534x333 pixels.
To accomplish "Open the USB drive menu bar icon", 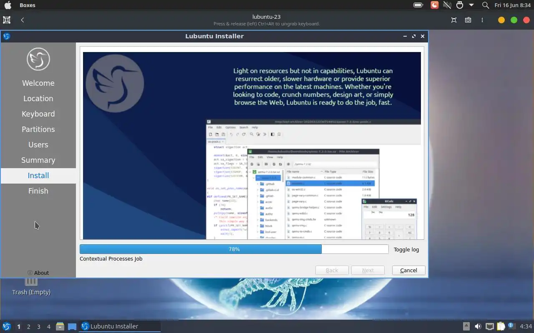I will 460,5.
